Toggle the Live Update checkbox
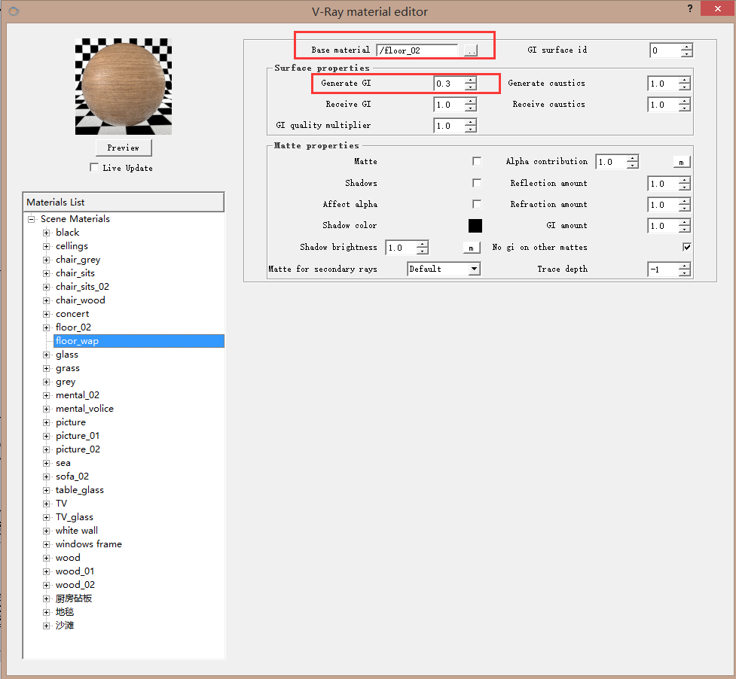736x679 pixels. tap(94, 168)
